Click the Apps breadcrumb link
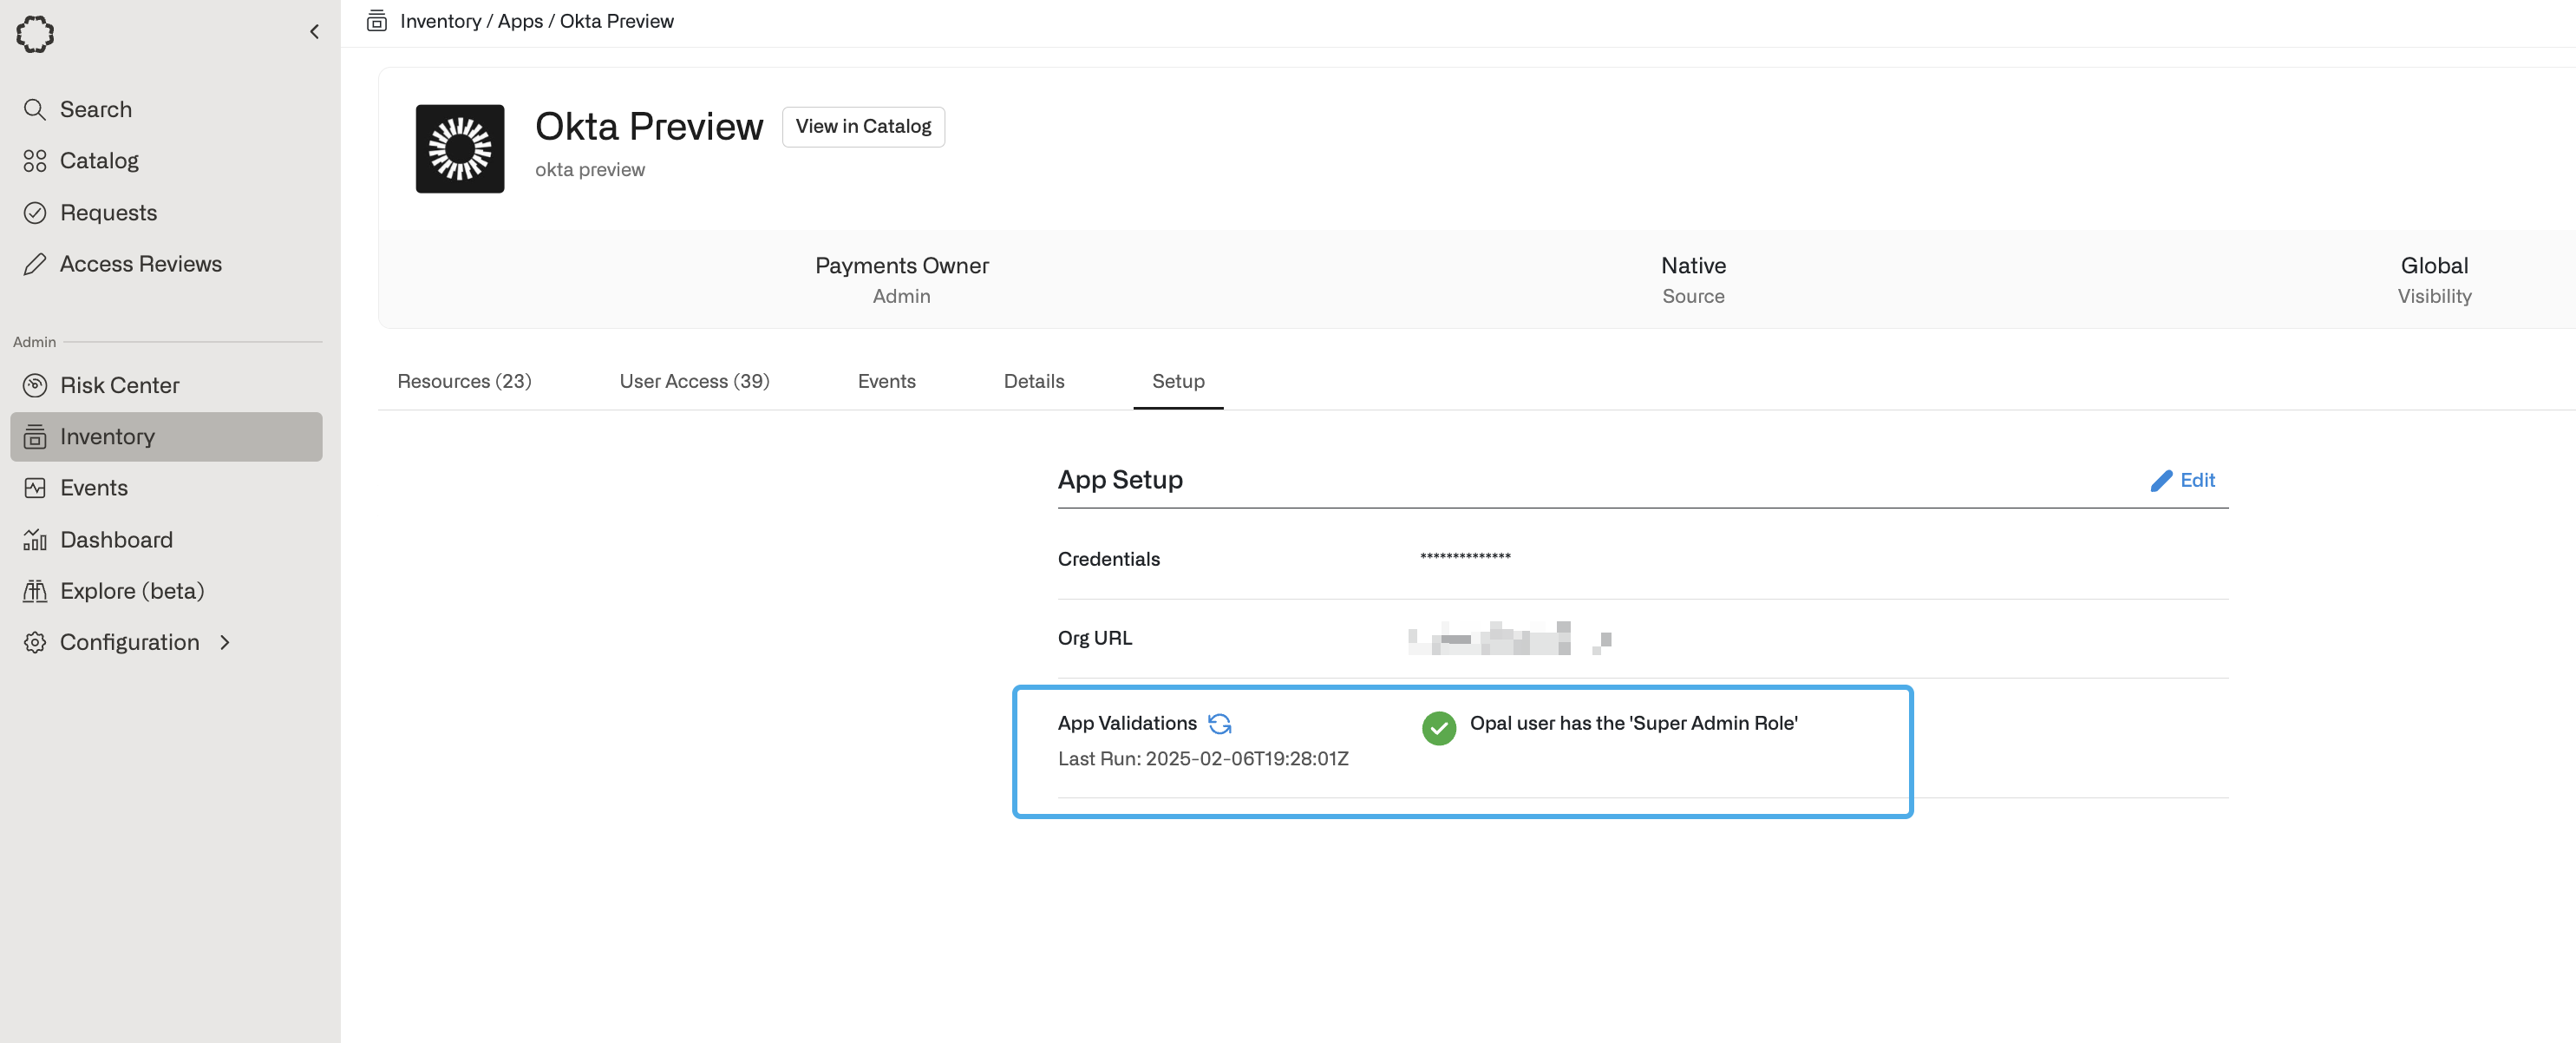This screenshot has height=1043, width=2576. point(520,21)
